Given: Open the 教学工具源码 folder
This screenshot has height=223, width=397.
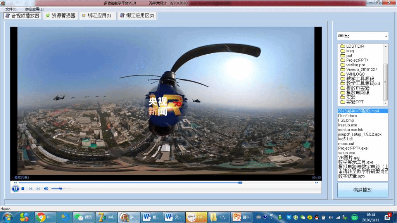Looking at the screenshot, I should tap(357, 79).
